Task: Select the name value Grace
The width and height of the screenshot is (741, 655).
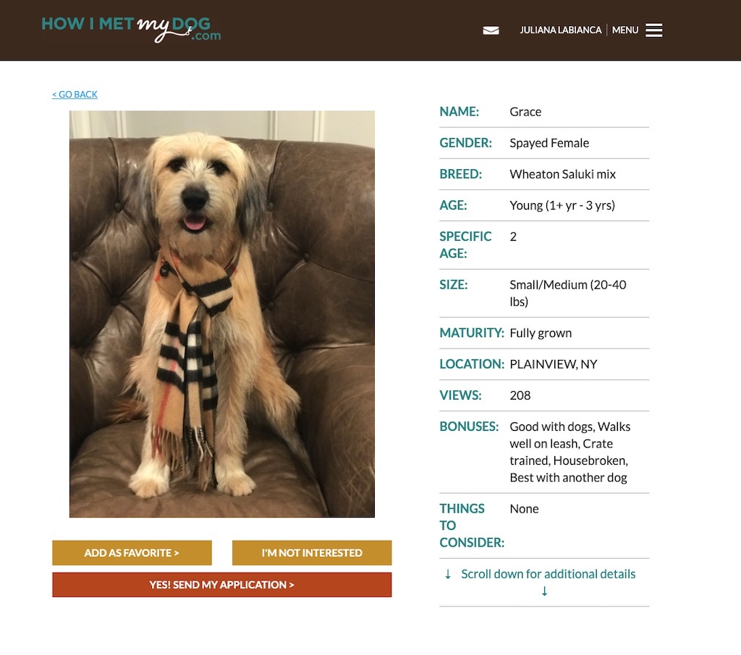Action: pos(525,112)
